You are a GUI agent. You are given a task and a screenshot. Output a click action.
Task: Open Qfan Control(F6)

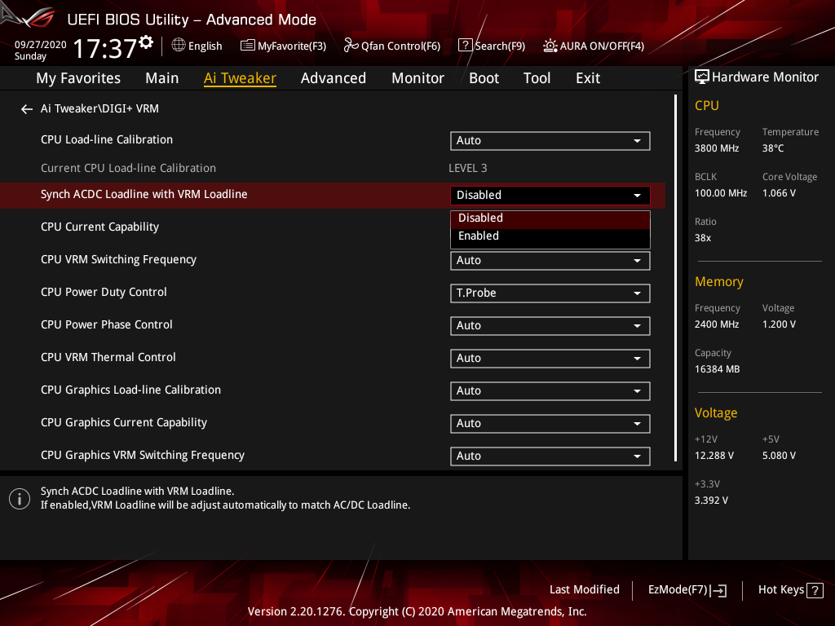click(x=392, y=46)
